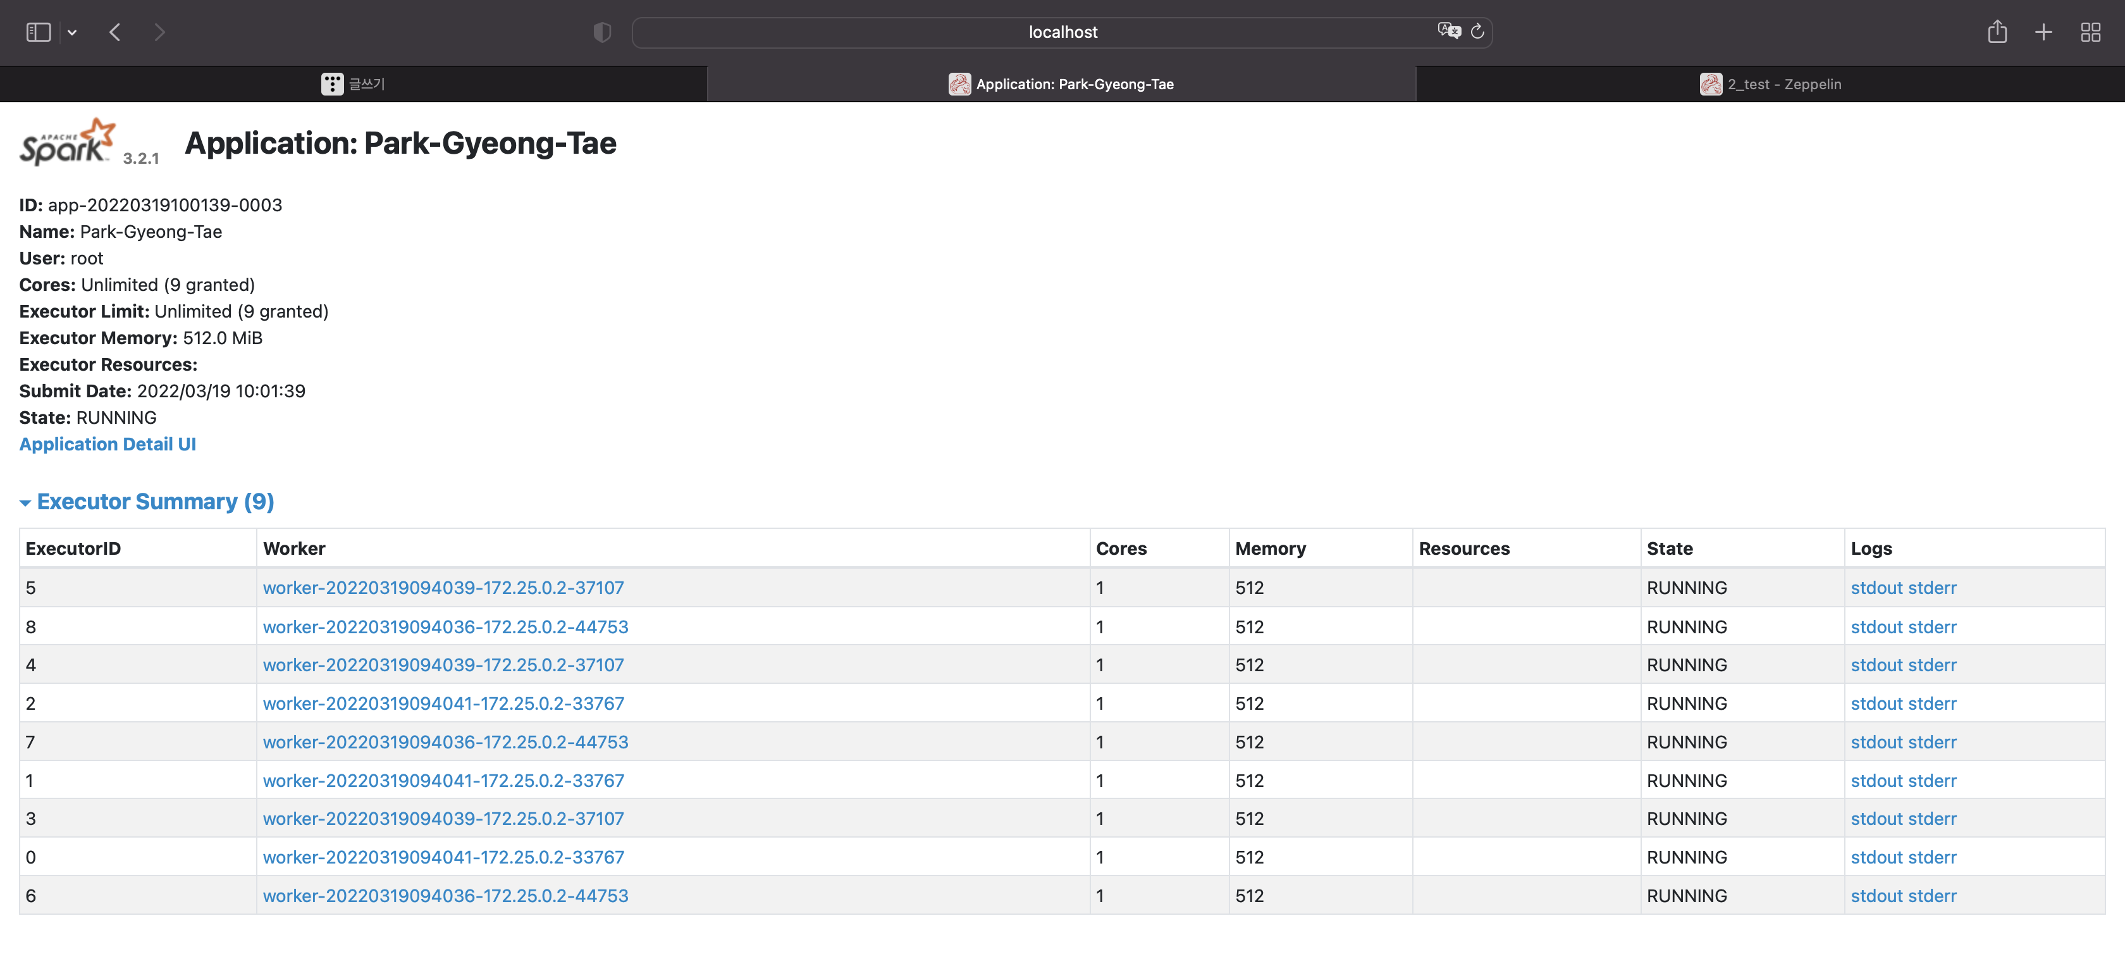View stdout log for executor 6
The width and height of the screenshot is (2125, 954).
click(x=1876, y=895)
